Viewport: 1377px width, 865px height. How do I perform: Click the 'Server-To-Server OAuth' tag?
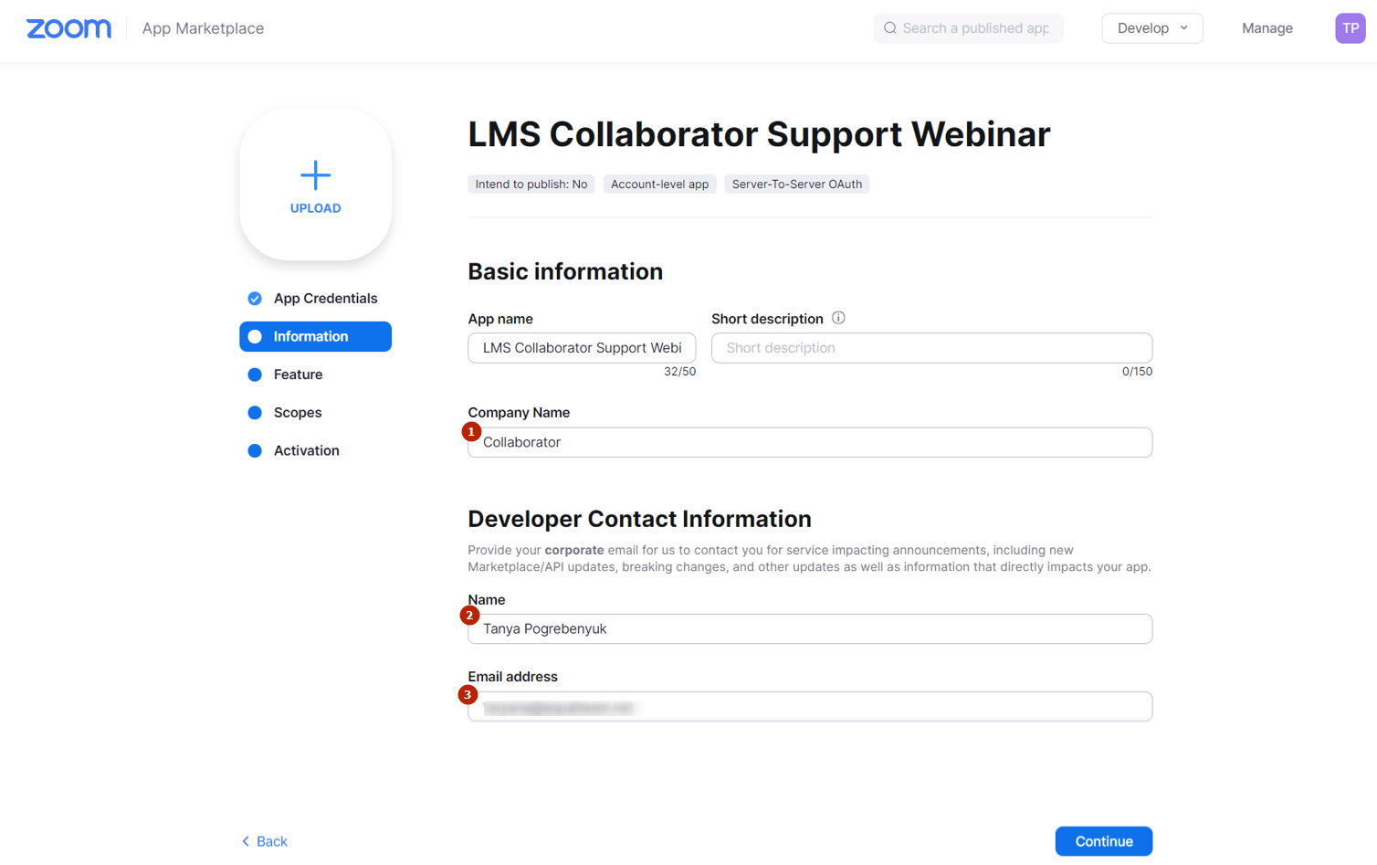pos(796,185)
